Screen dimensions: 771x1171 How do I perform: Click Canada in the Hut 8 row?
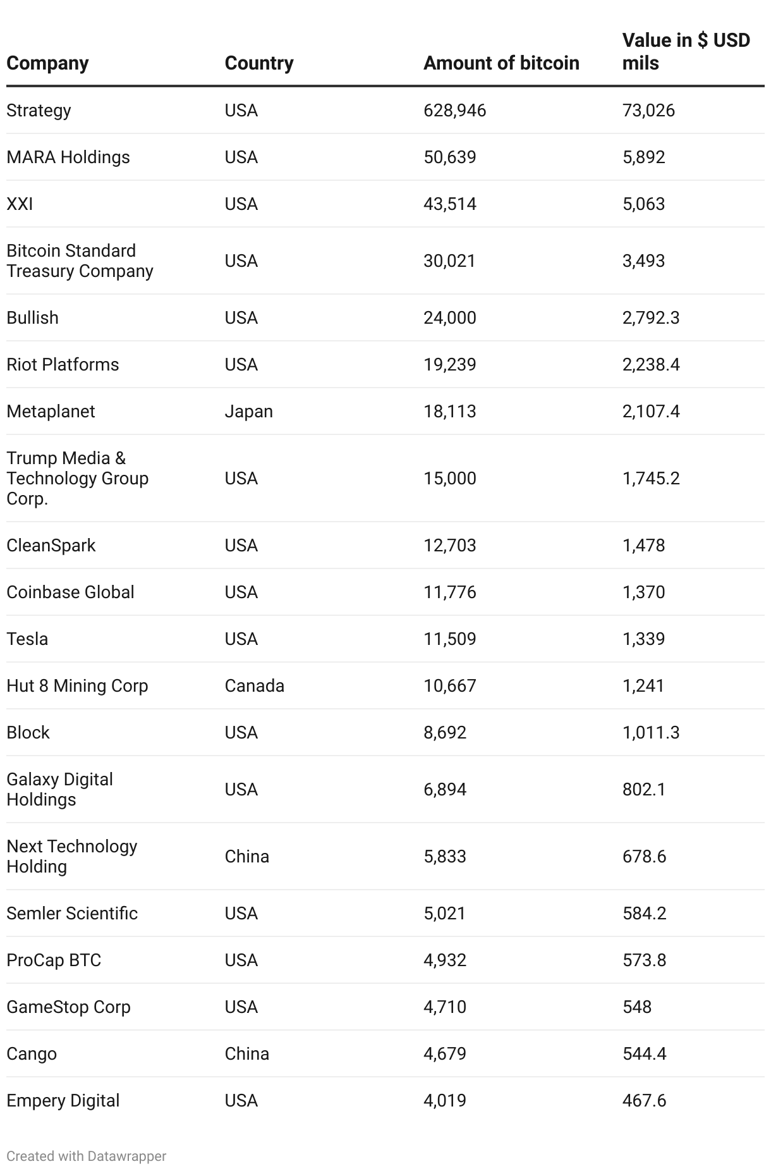[255, 686]
